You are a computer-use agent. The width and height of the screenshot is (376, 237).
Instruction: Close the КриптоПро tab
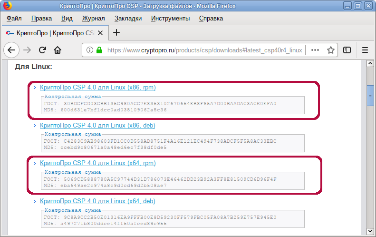coord(100,33)
